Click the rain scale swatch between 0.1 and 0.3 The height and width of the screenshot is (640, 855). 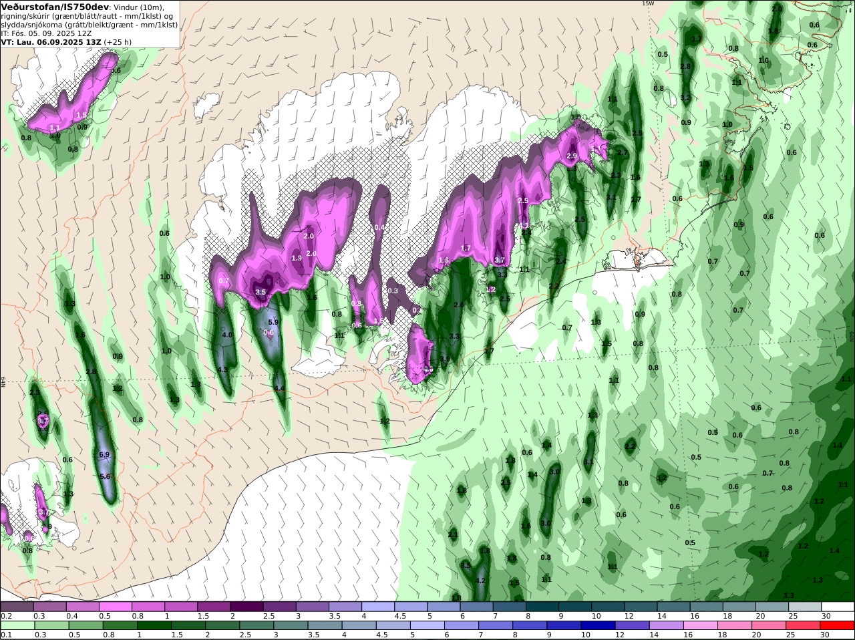click(x=17, y=626)
